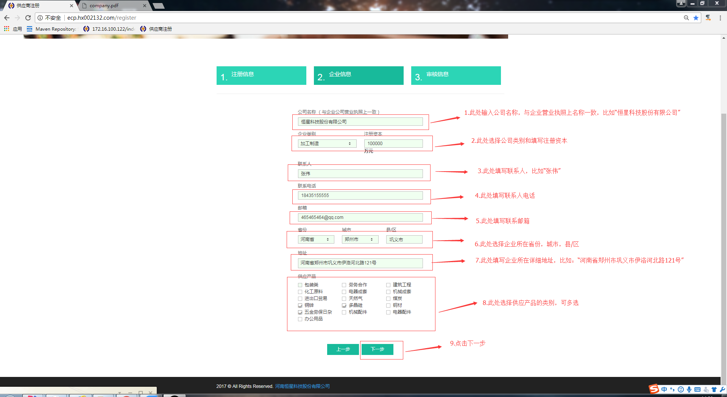The height and width of the screenshot is (397, 727).
Task: Click the blue bookmark star icon
Action: pyautogui.click(x=696, y=18)
